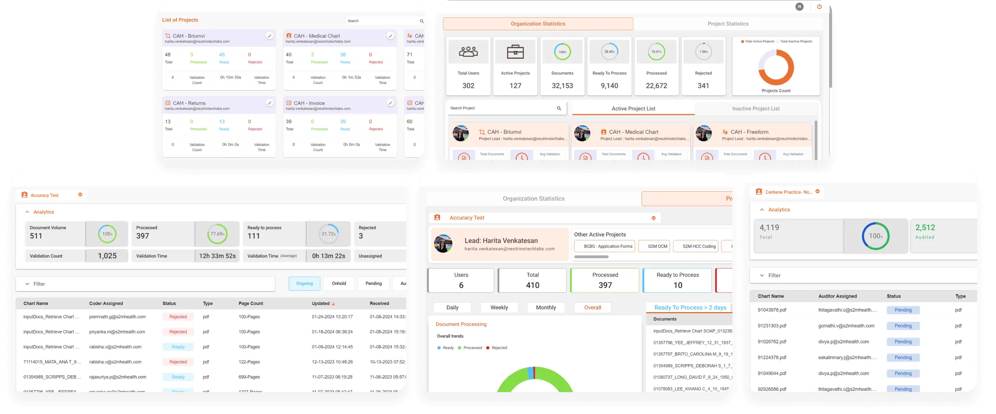Click the Overall trend button
This screenshot has width=996, height=414.
pyautogui.click(x=593, y=308)
